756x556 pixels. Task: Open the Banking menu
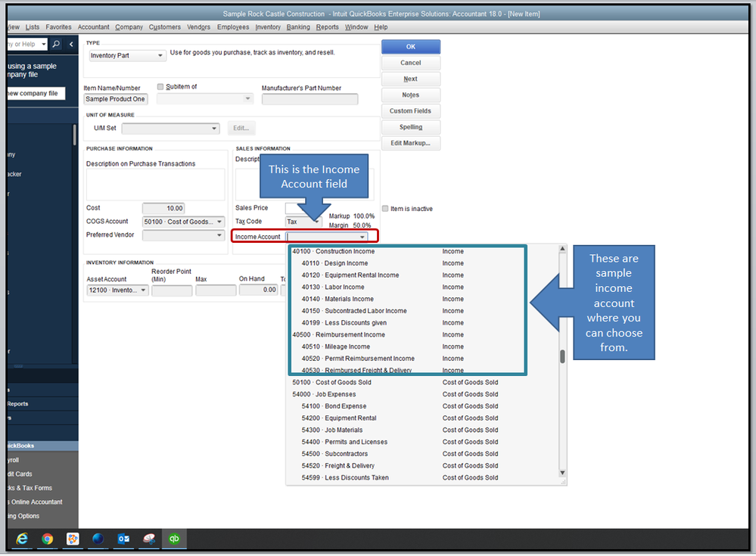pos(298,27)
